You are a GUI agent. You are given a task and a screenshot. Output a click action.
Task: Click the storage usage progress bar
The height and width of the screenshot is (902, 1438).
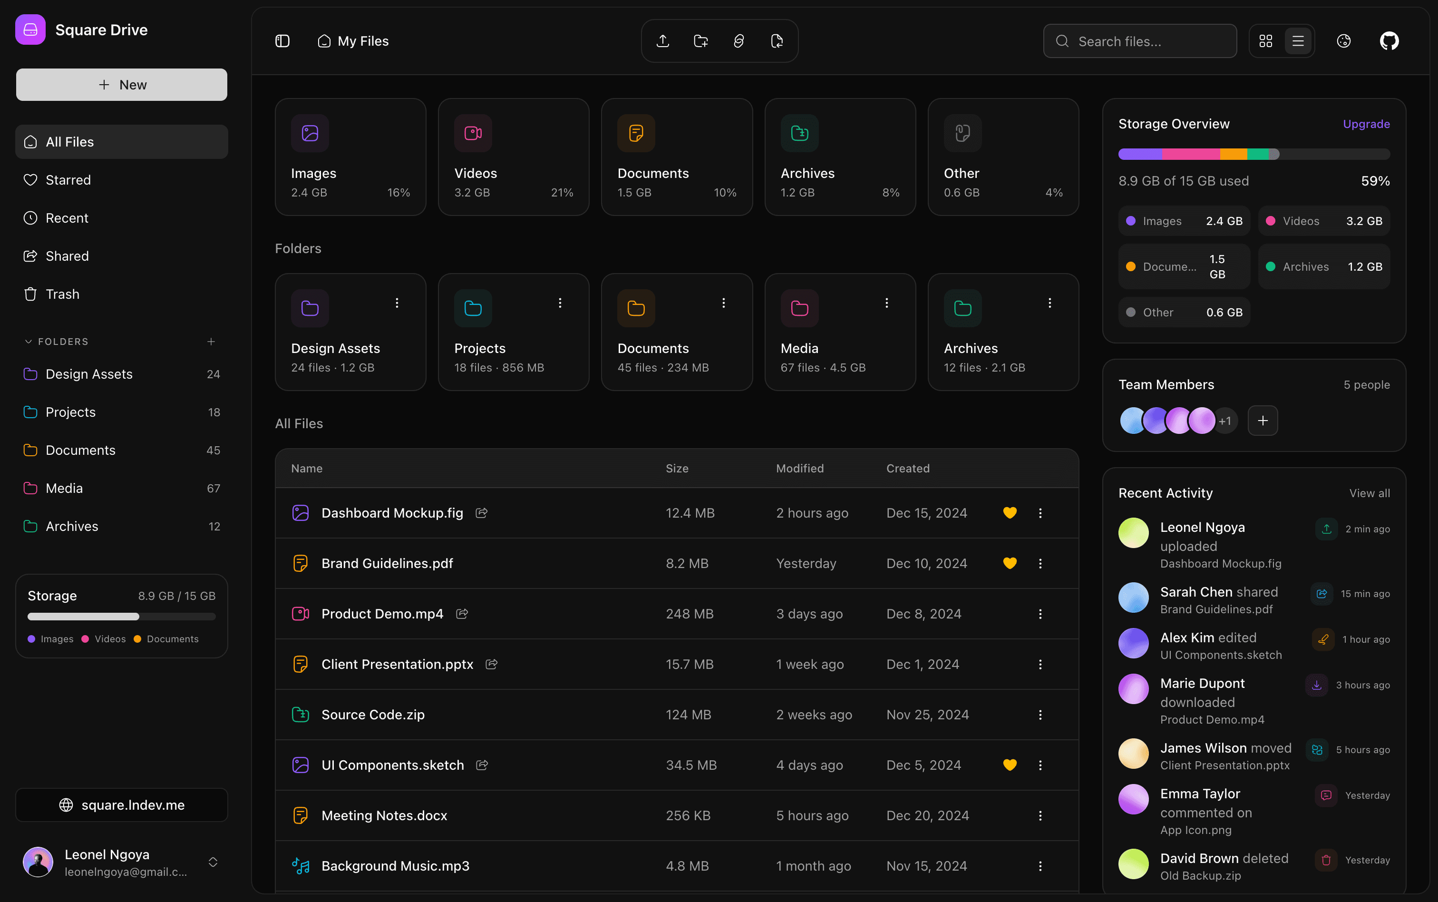click(1254, 154)
